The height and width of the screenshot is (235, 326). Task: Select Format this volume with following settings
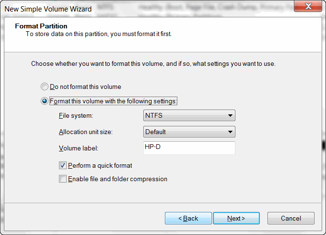point(44,101)
